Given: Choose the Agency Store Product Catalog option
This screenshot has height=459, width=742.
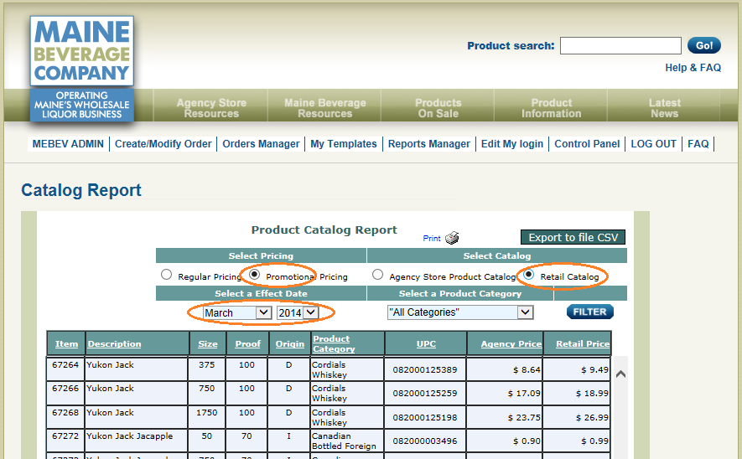Looking at the screenshot, I should 377,275.
